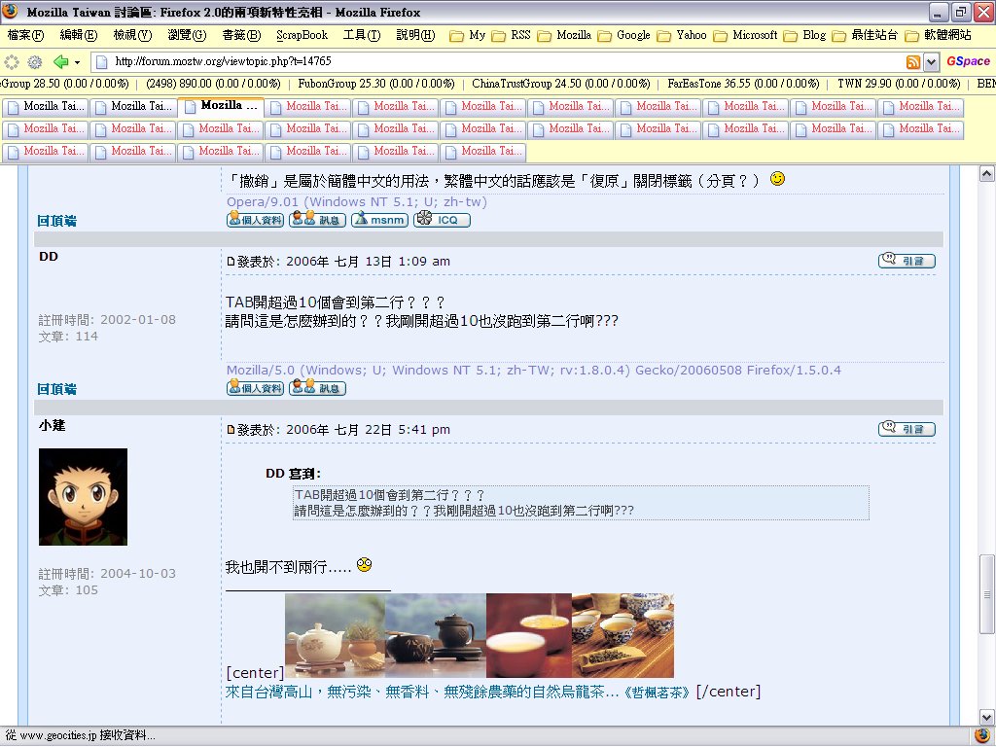The height and width of the screenshot is (747, 996).
Task: Click the gear icon left of Back button
Action: point(34,61)
